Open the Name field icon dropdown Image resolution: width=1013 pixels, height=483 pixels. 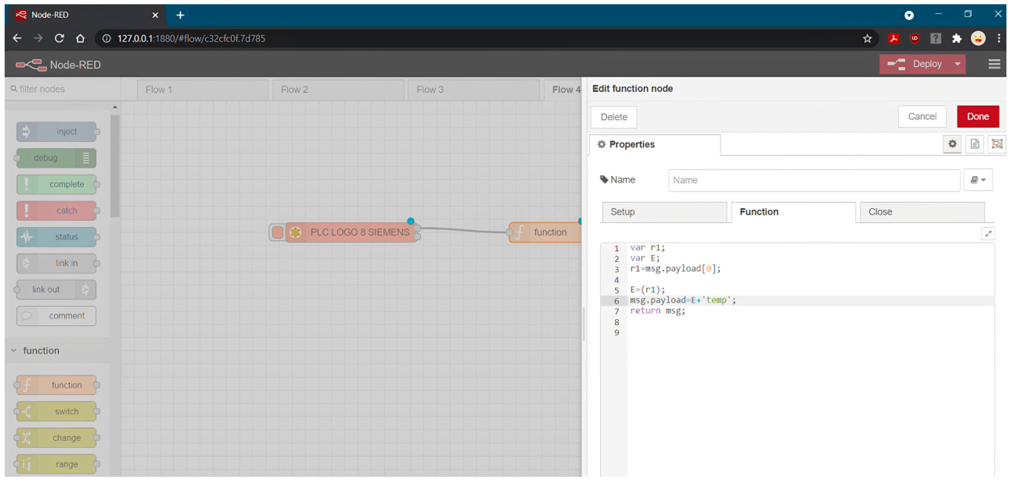point(977,180)
